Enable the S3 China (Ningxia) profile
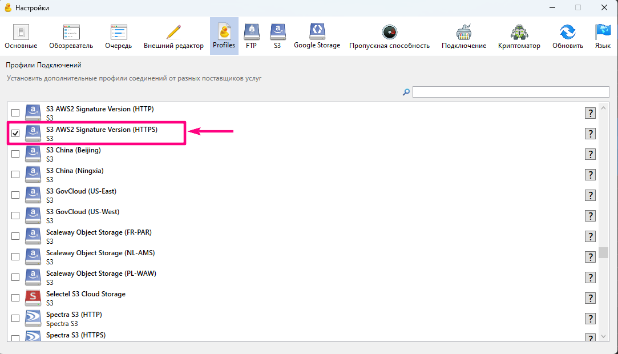 15,174
